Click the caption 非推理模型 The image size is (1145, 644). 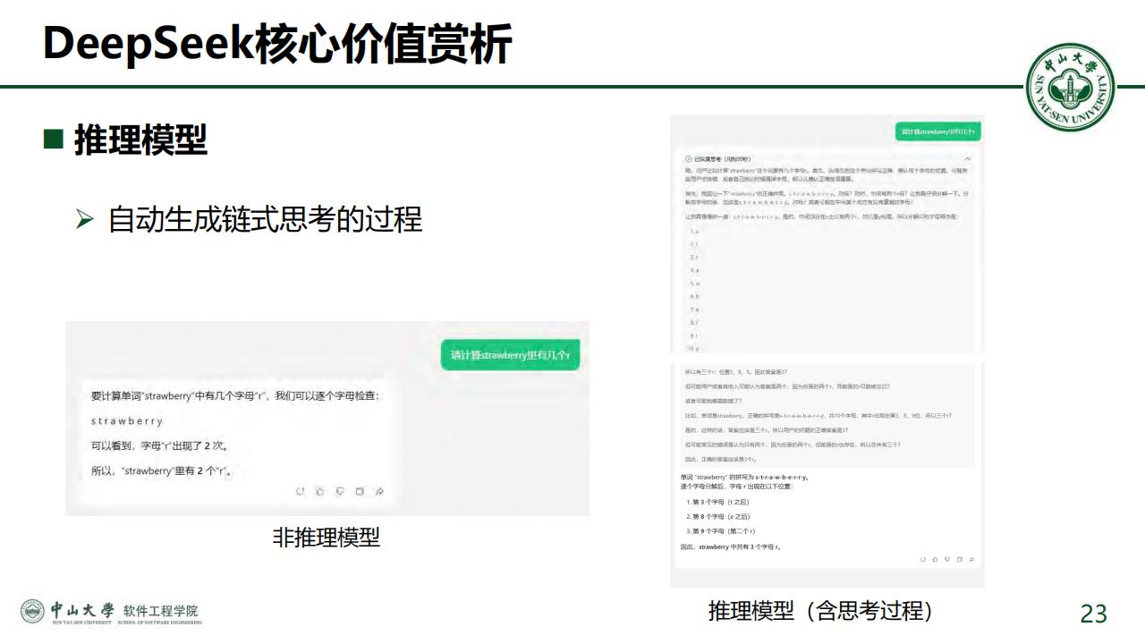click(x=327, y=537)
